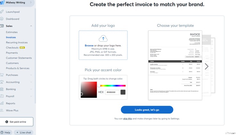Image resolution: width=240 pixels, height=135 pixels.
Task: Click the upload cloud logo icon
Action: point(103,39)
